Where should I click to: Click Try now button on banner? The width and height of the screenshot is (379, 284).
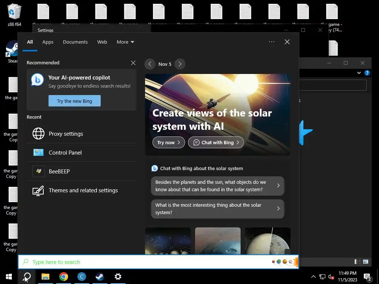pos(169,142)
